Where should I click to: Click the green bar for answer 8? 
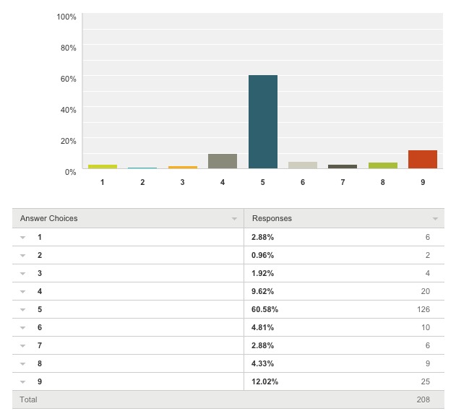click(x=383, y=165)
